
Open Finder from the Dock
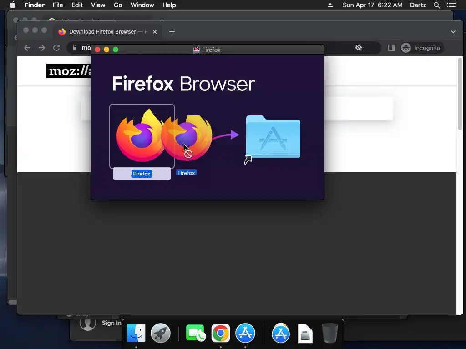point(136,333)
